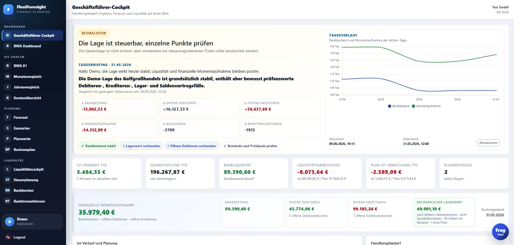The width and height of the screenshot is (514, 245).
Task: Click the Businessplan BP icon
Action: click(8, 150)
